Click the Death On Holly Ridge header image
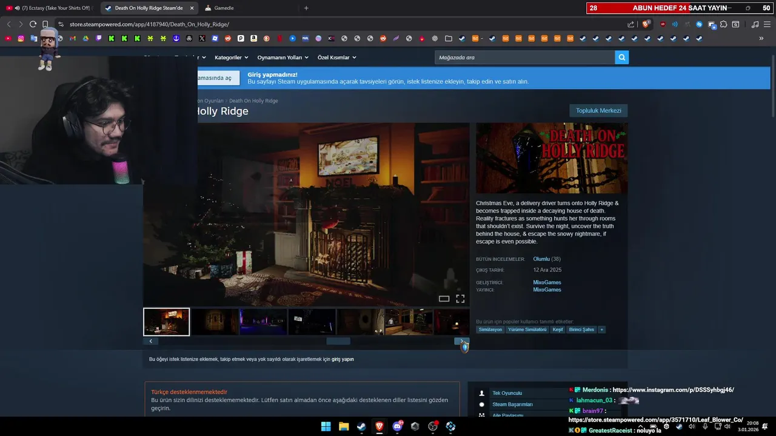Image resolution: width=776 pixels, height=436 pixels. point(552,158)
